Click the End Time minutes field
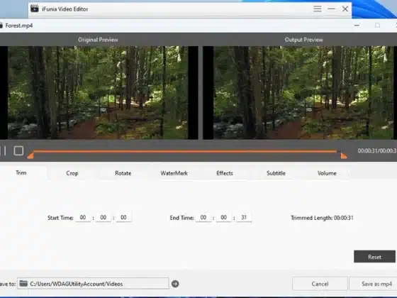Image resolution: width=397 pixels, height=298 pixels. 223,217
